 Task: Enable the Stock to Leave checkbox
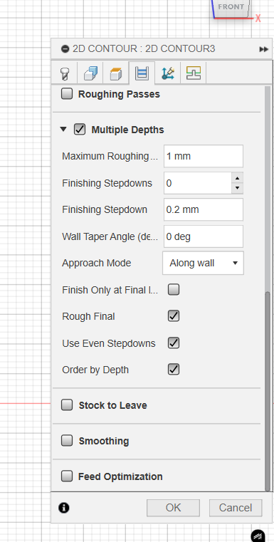[x=67, y=405]
